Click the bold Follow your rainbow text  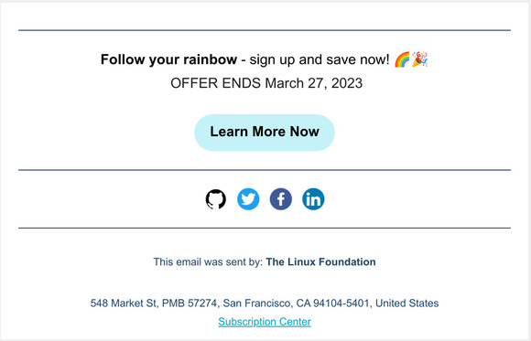[168, 59]
